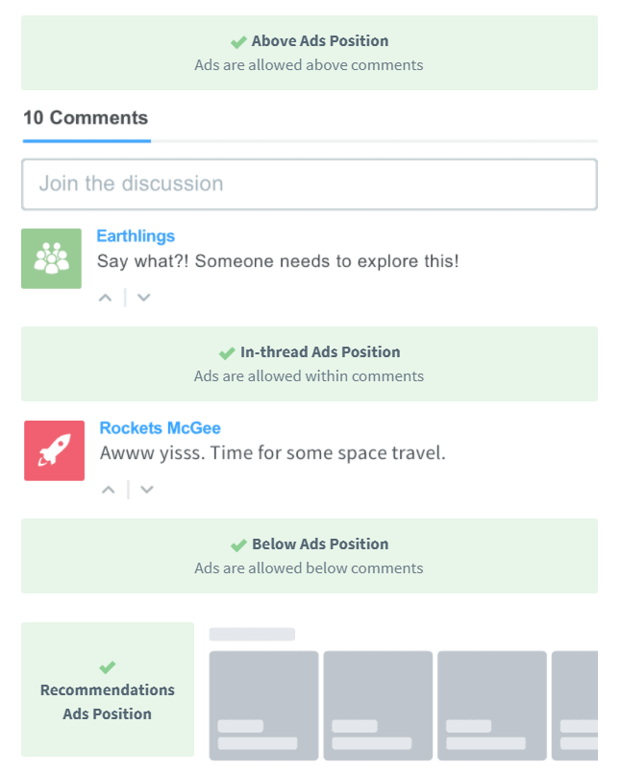Open the Rockets McGee username link
This screenshot has width=621, height=773.
point(160,428)
